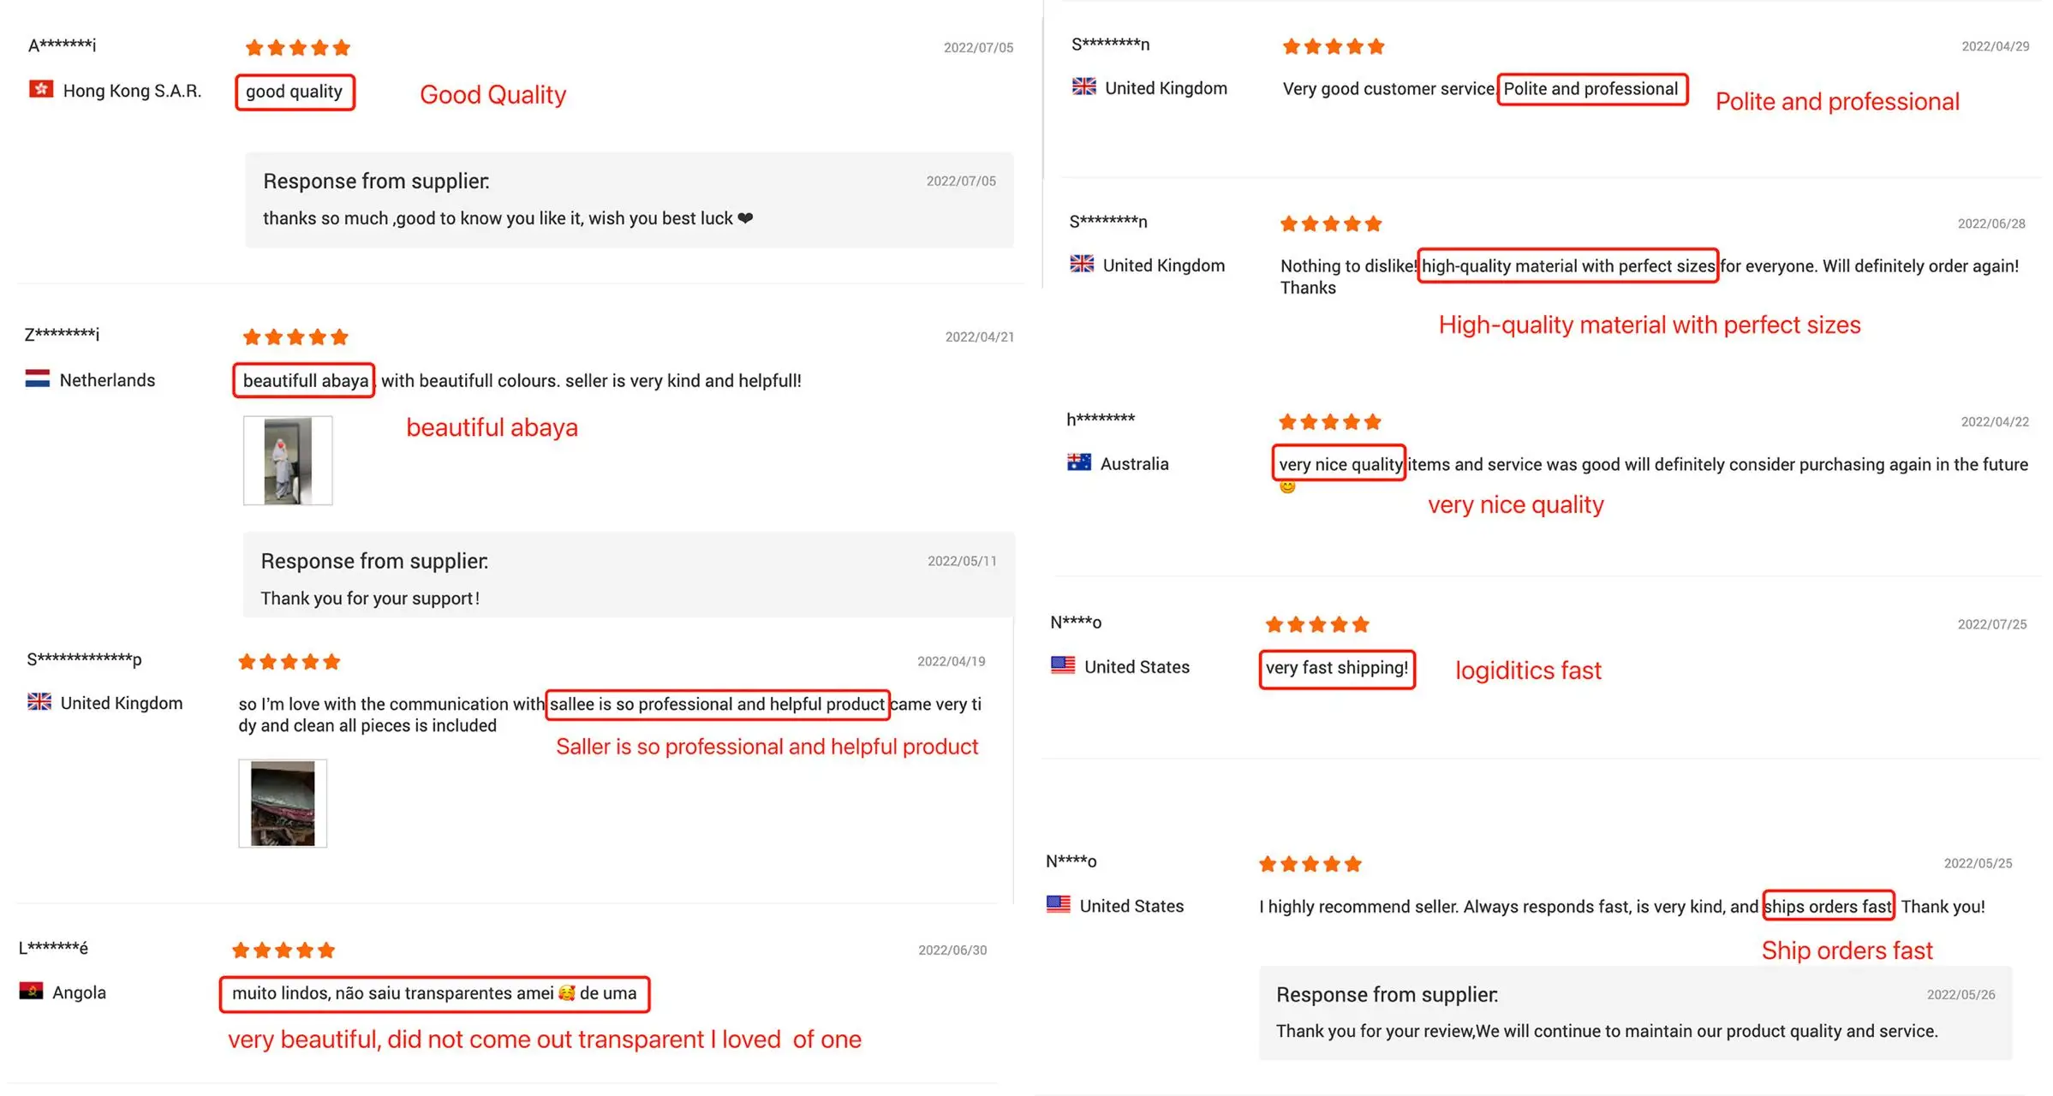Viewport: 2053px width, 1096px height.
Task: Click the 'thanks so much' supplier response
Action: [x=507, y=218]
